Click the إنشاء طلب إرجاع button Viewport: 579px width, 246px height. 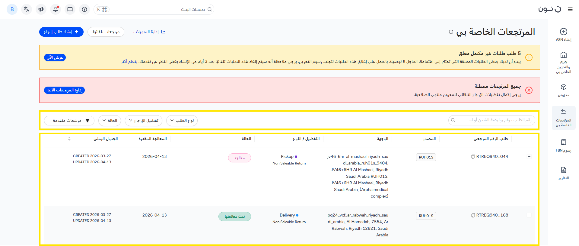point(61,32)
